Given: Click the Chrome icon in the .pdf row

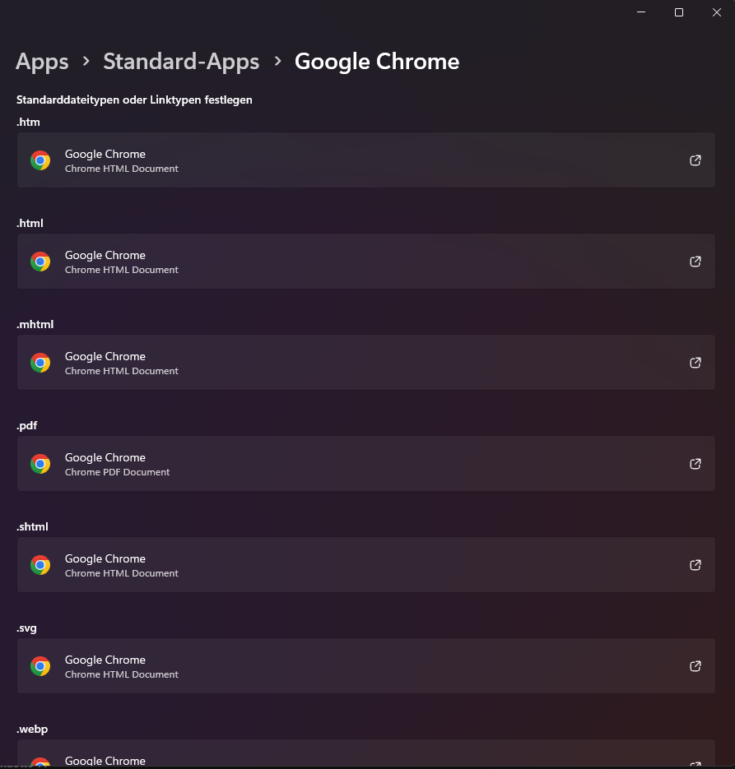Looking at the screenshot, I should pyautogui.click(x=40, y=464).
